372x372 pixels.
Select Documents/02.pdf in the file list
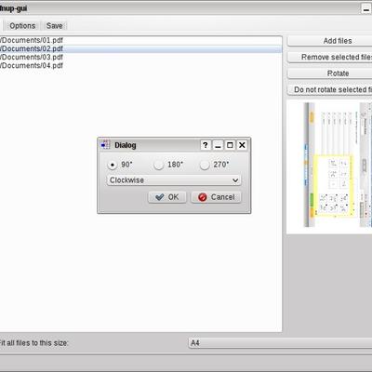tap(140, 48)
